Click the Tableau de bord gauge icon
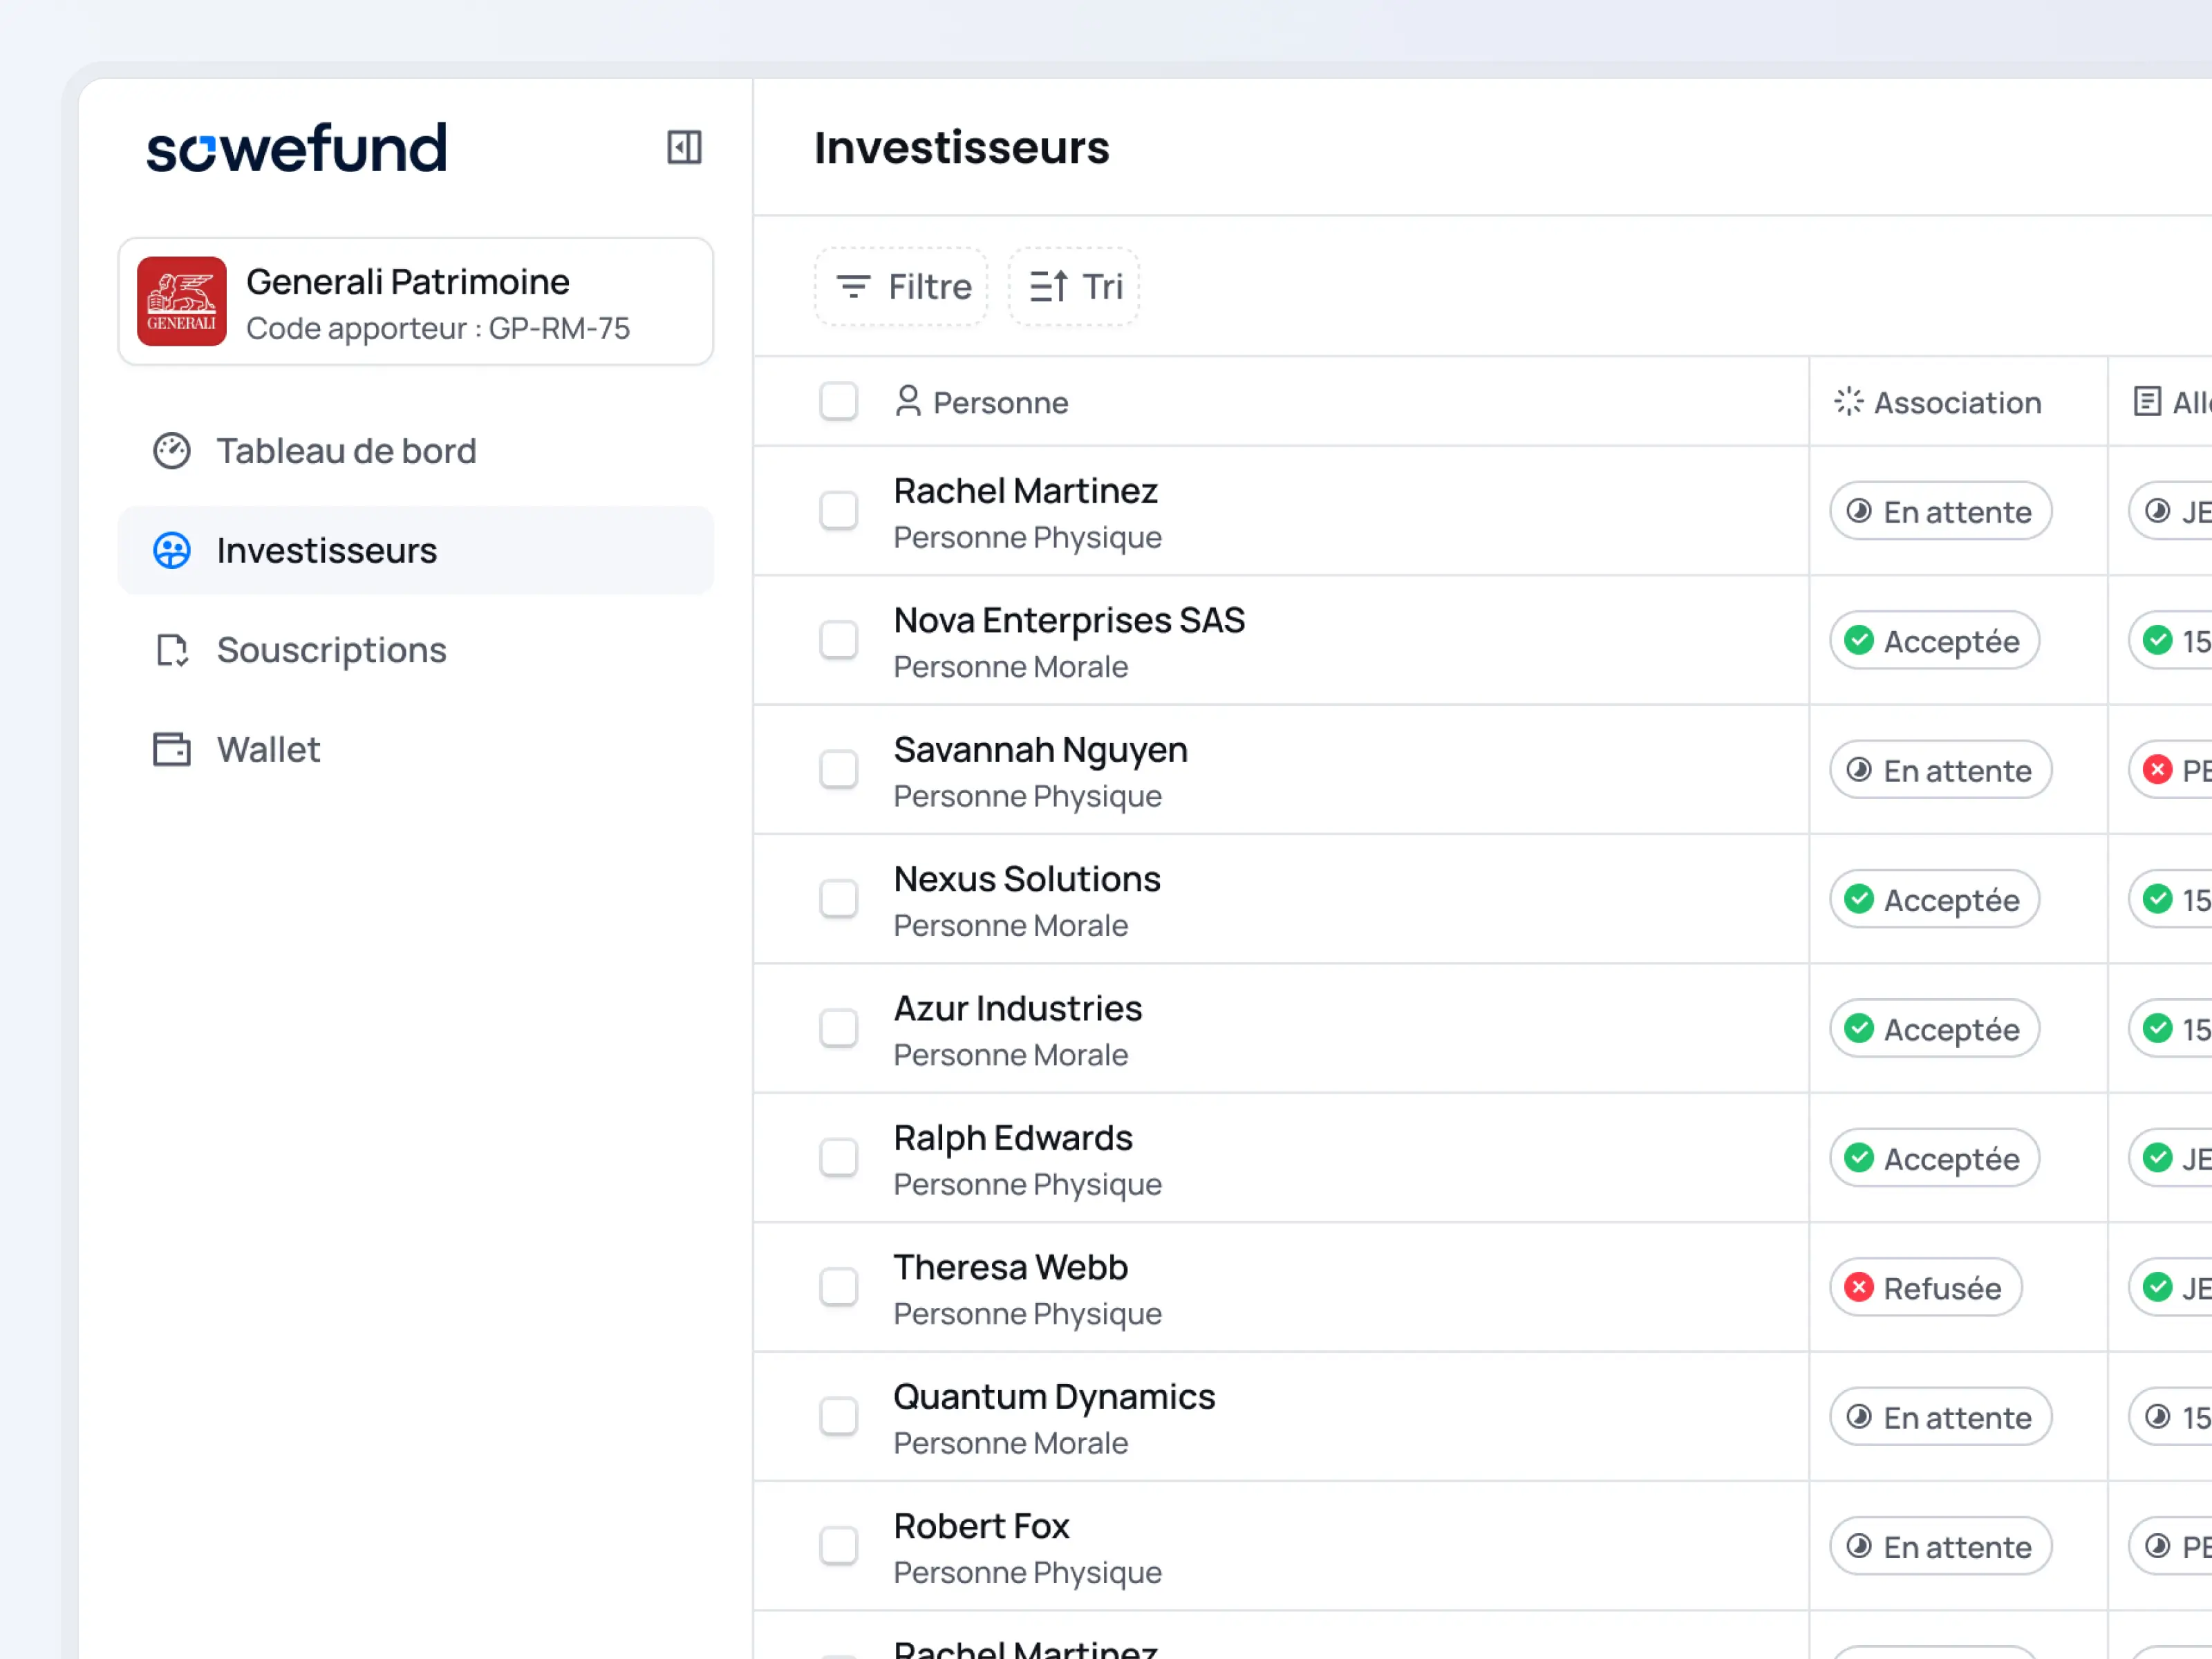This screenshot has height=1659, width=2212. pyautogui.click(x=172, y=451)
